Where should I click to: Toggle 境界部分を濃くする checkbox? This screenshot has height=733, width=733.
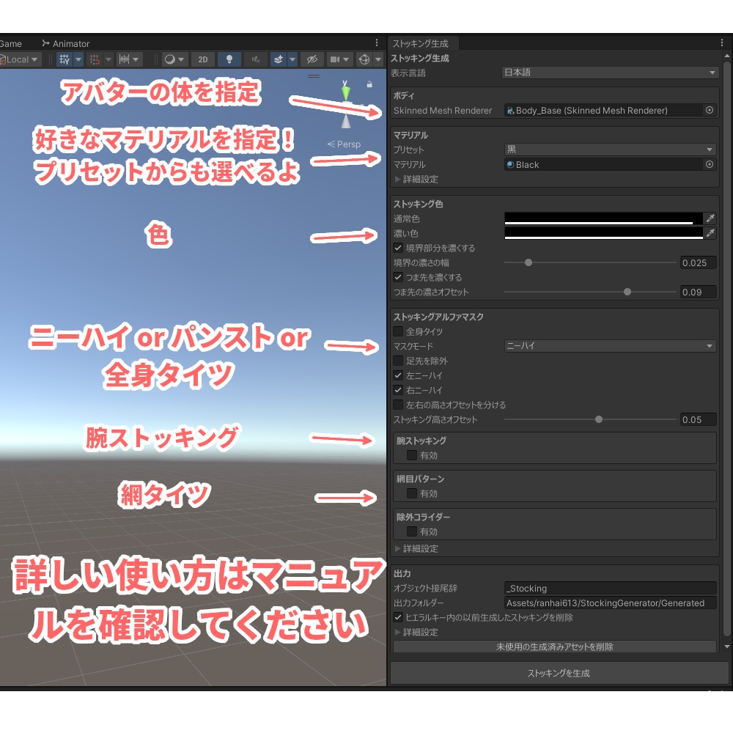coord(398,248)
